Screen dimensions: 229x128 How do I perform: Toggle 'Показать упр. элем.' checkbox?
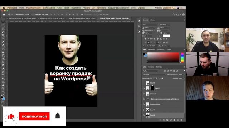pos(34,14)
